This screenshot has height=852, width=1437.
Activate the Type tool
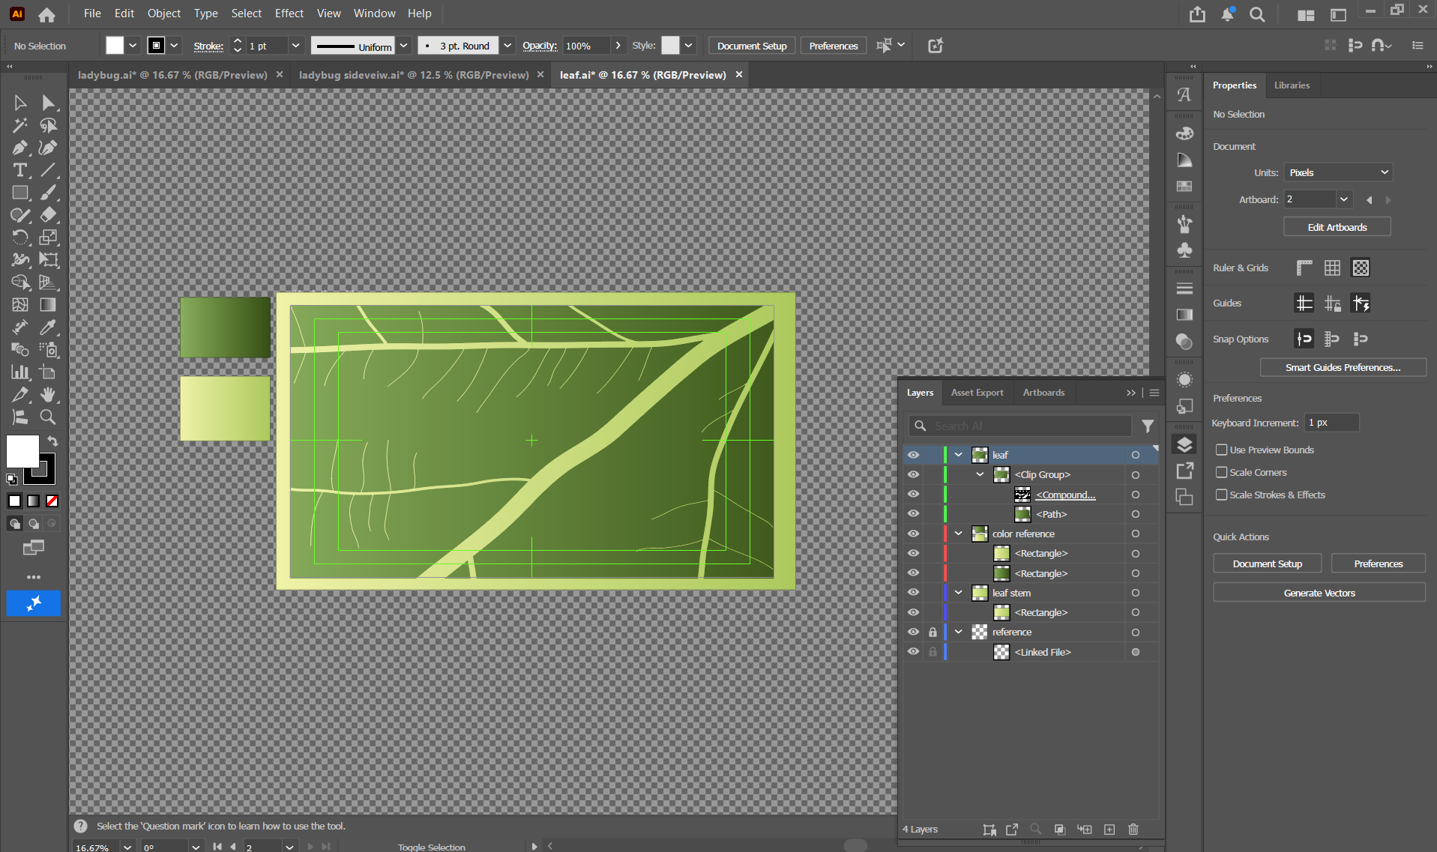20,170
